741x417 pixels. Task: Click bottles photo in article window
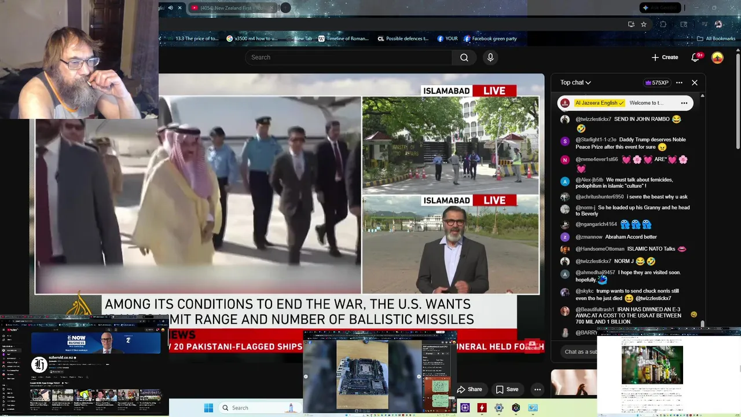pyautogui.click(x=652, y=365)
